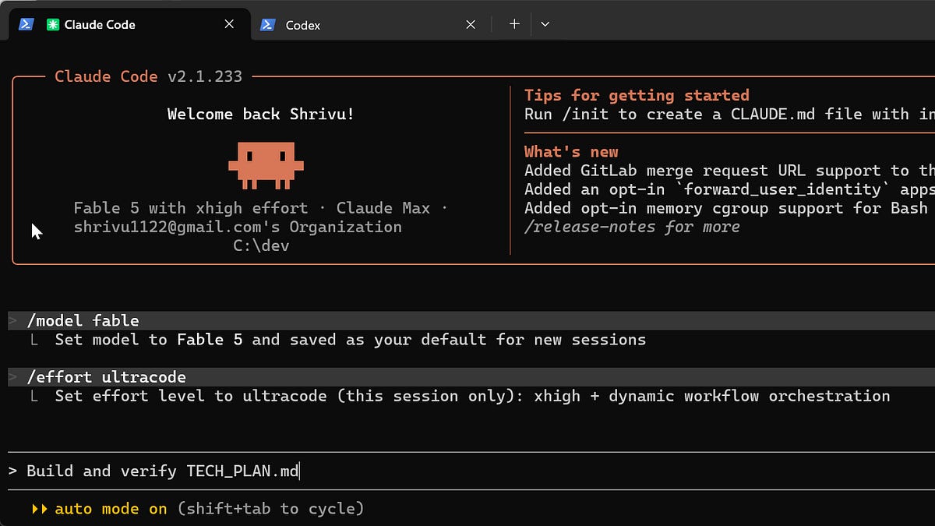Screen dimensions: 935x526
Task: Click 'Added GitLab merge request URL support' line
Action: [729, 171]
